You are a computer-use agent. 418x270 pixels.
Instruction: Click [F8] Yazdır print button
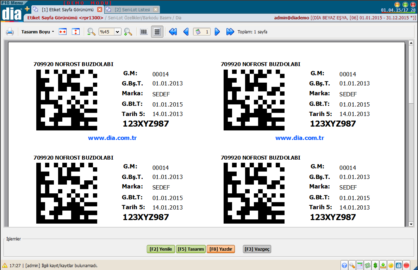pos(221,249)
